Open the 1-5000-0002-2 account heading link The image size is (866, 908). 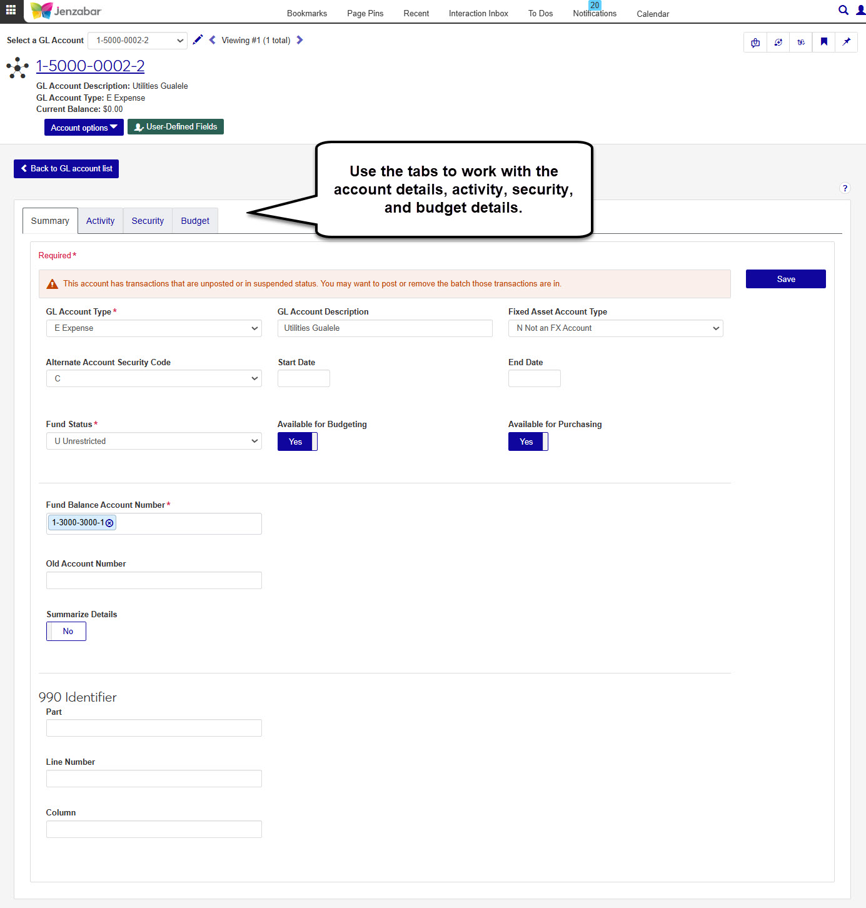pos(91,66)
